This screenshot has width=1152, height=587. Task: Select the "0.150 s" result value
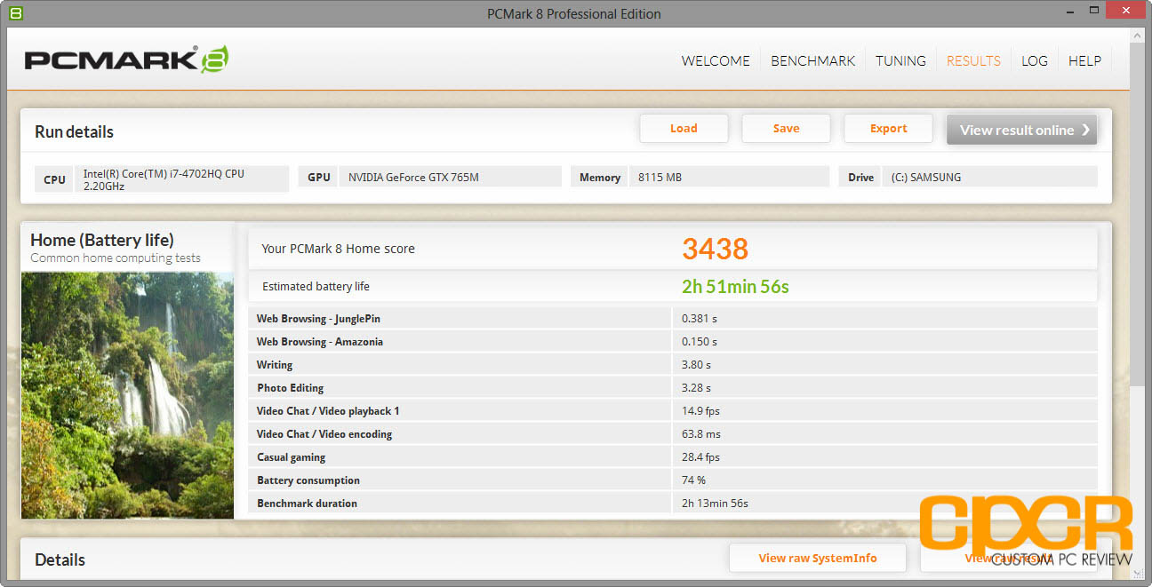click(x=700, y=342)
